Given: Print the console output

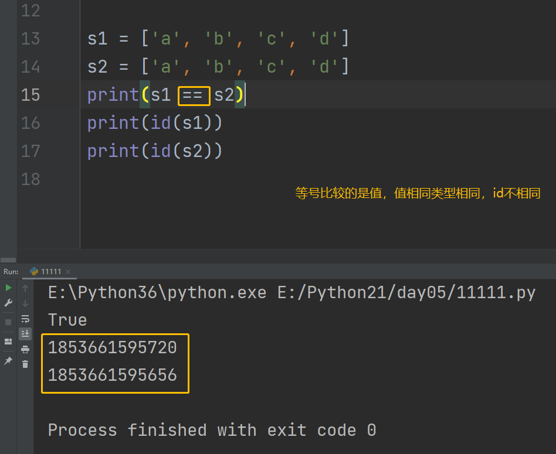Looking at the screenshot, I should coord(25,349).
